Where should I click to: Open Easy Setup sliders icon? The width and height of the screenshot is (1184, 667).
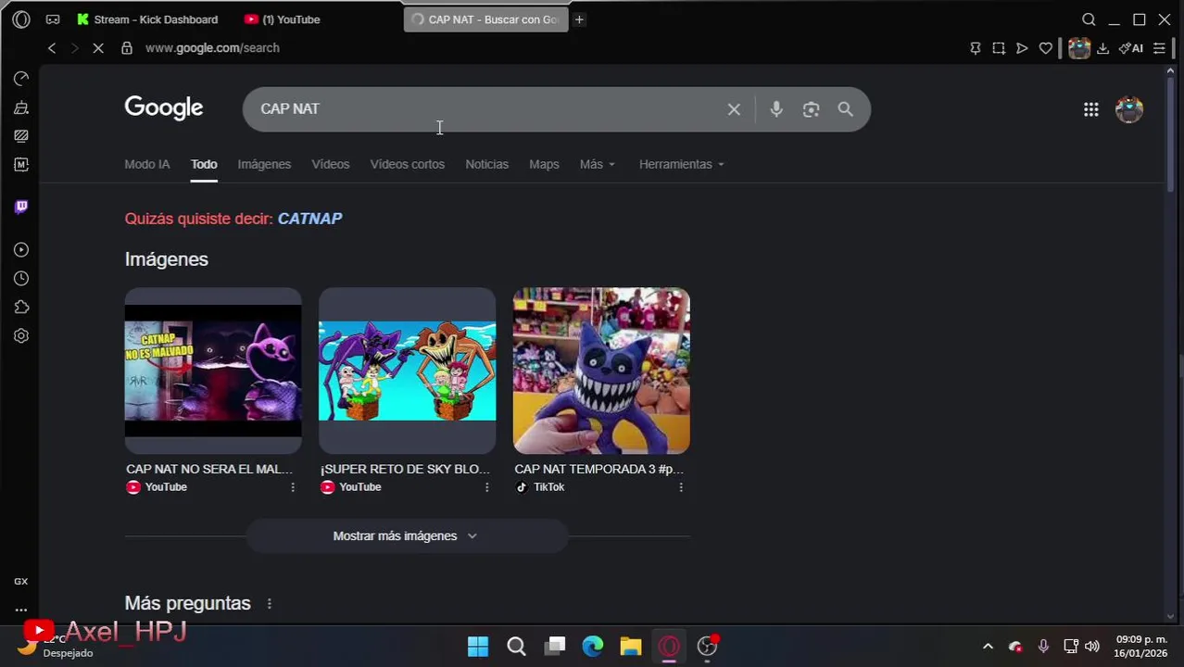click(1159, 48)
